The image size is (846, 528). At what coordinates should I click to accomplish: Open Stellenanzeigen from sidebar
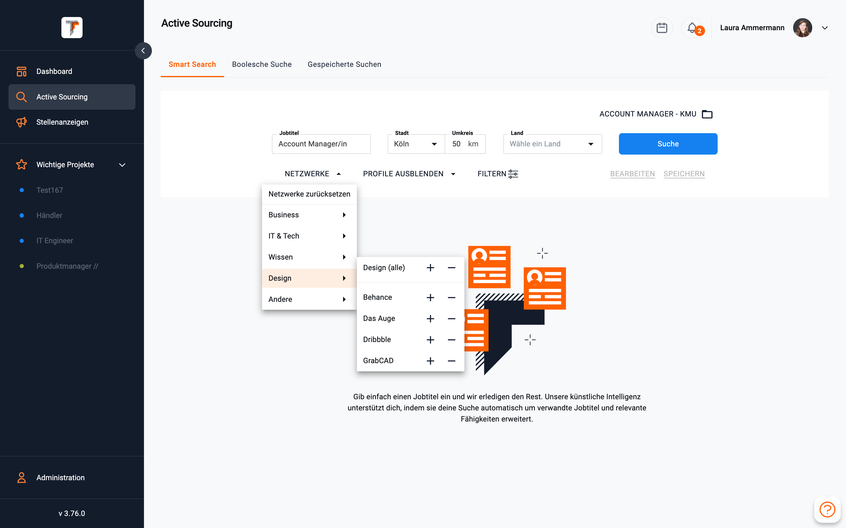click(x=72, y=122)
